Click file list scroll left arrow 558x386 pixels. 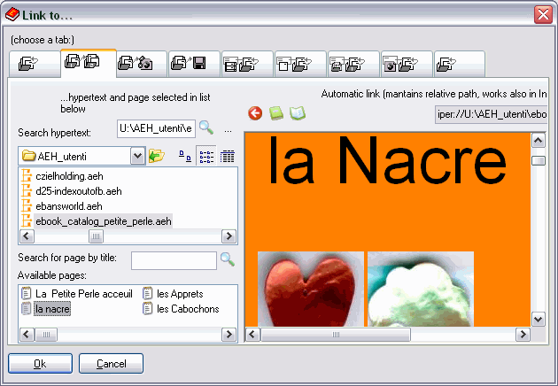pos(27,236)
